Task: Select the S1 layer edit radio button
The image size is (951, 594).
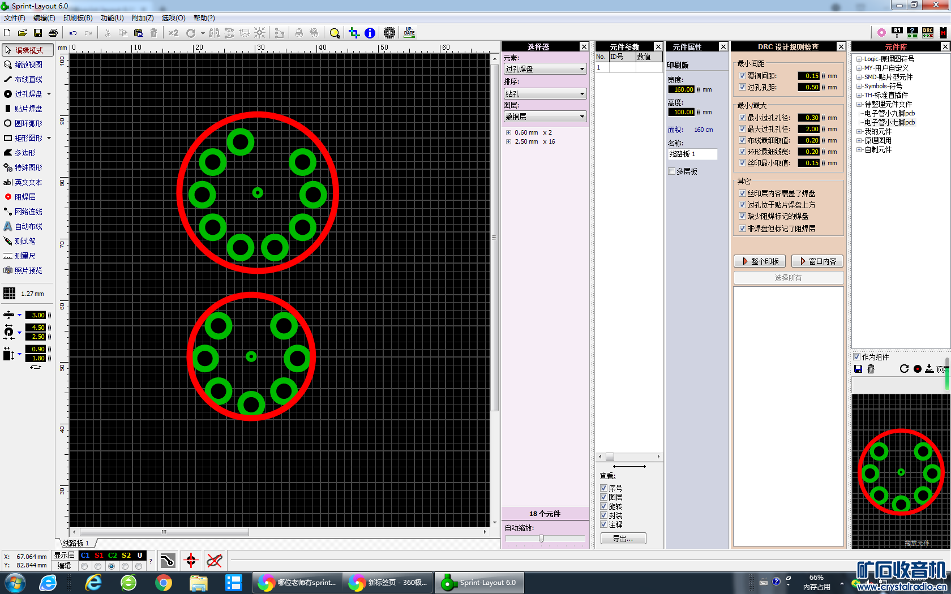Action: coord(98,566)
